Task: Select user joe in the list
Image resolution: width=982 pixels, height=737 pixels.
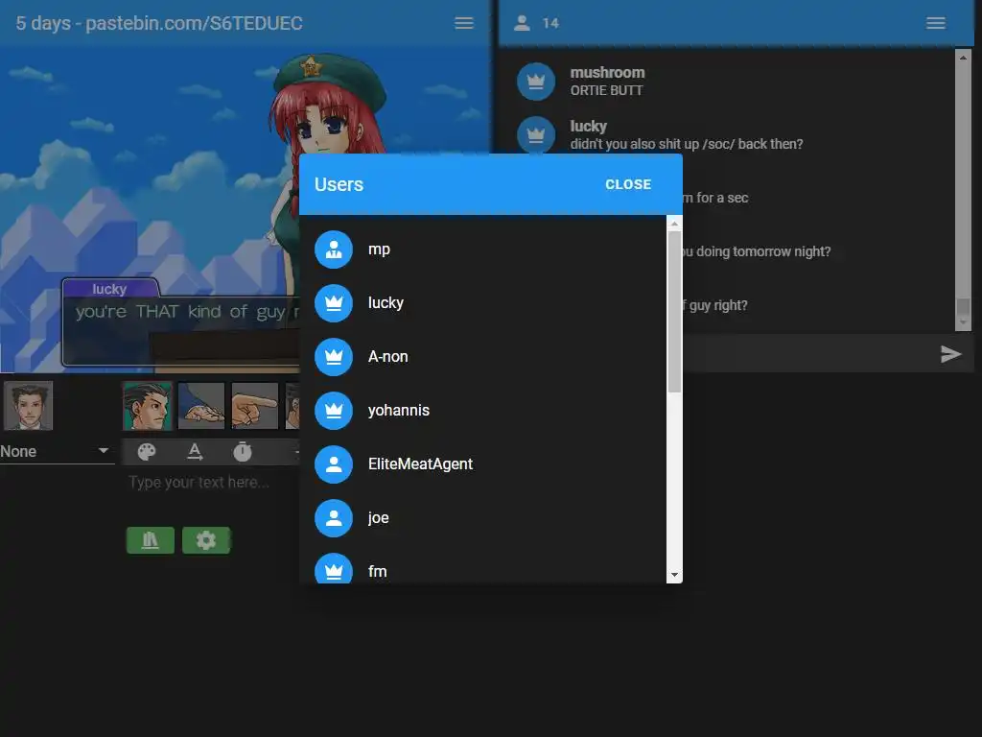Action: point(483,518)
